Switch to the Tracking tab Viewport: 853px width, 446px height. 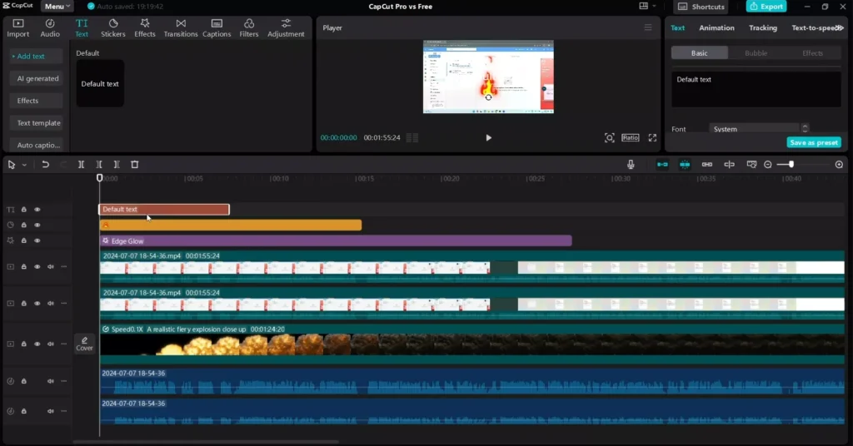click(763, 27)
